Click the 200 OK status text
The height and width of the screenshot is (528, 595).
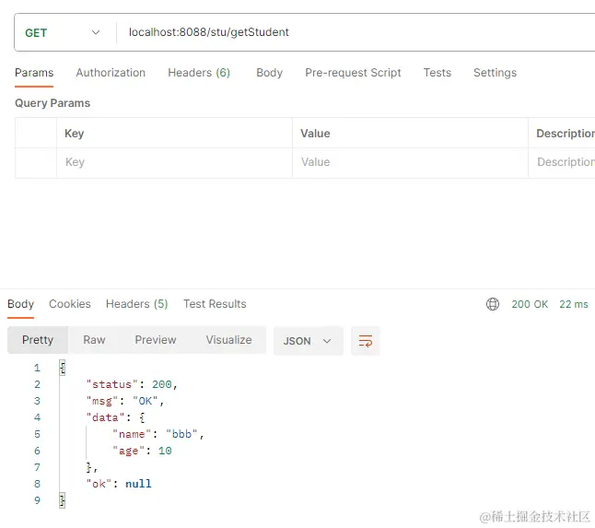pyautogui.click(x=530, y=304)
